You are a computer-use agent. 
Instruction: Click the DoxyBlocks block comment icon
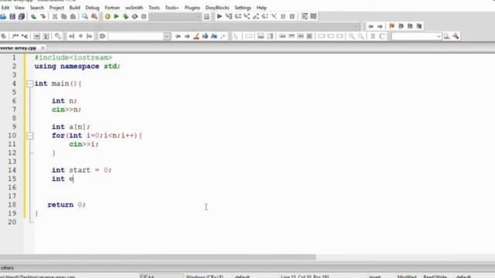click(15, 36)
